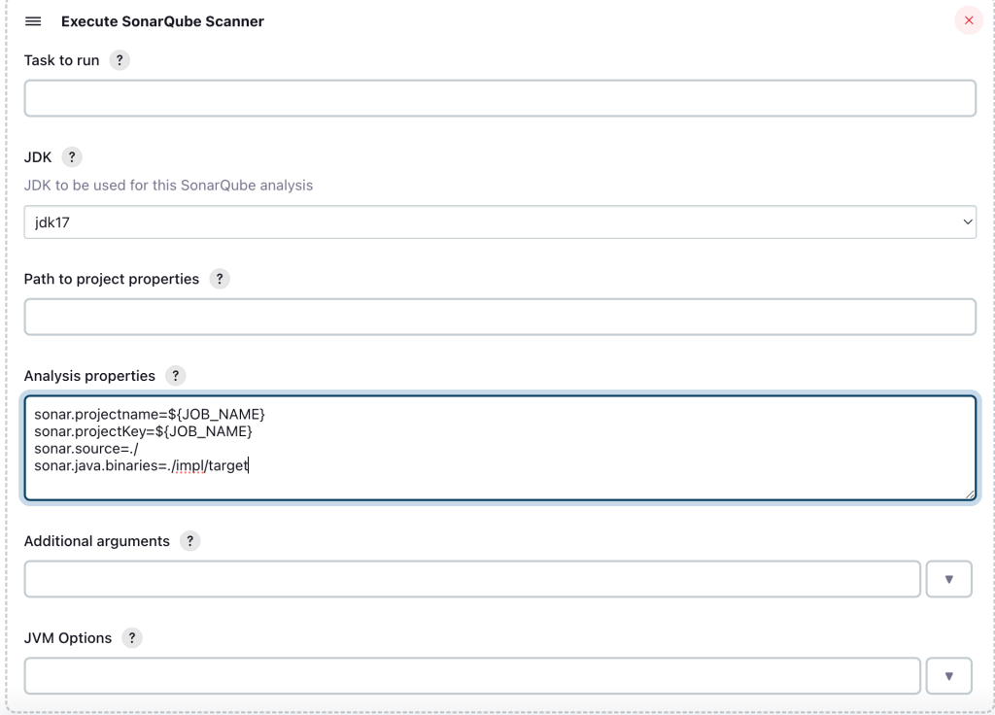Click the sonar.source=./ line in the textarea
Image resolution: width=995 pixels, height=715 pixels.
point(86,449)
